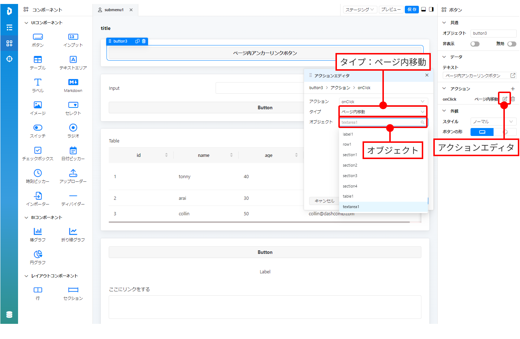Image resolution: width=520 pixels, height=339 pixels.
Task: Duplicate button3 with the copy icon
Action: (137, 41)
